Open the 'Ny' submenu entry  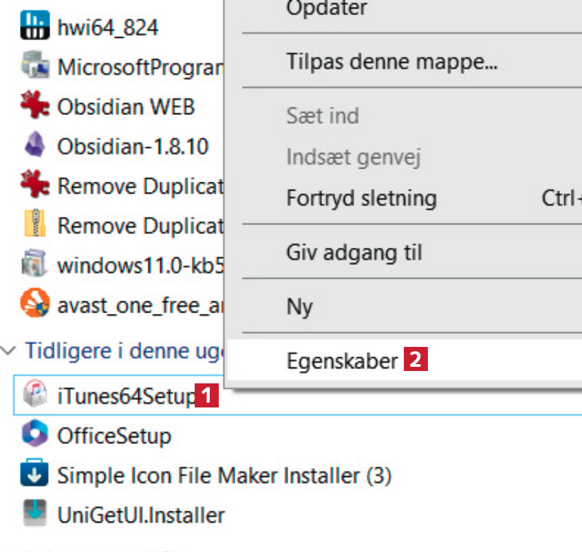click(x=299, y=306)
